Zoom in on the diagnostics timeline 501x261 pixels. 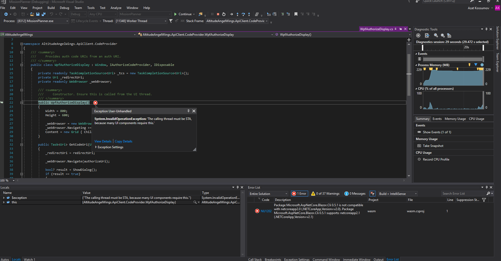click(x=436, y=35)
